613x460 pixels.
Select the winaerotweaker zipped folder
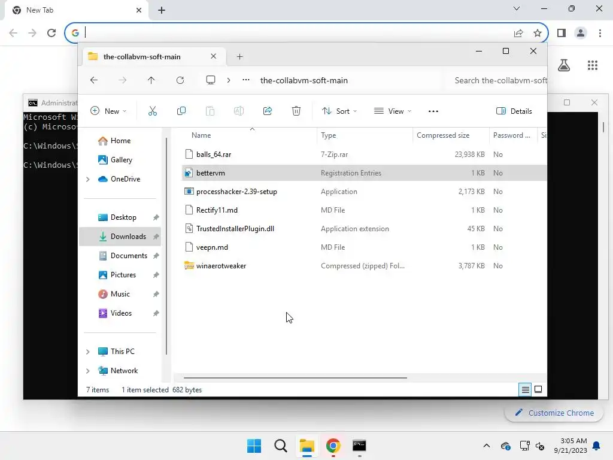point(221,266)
